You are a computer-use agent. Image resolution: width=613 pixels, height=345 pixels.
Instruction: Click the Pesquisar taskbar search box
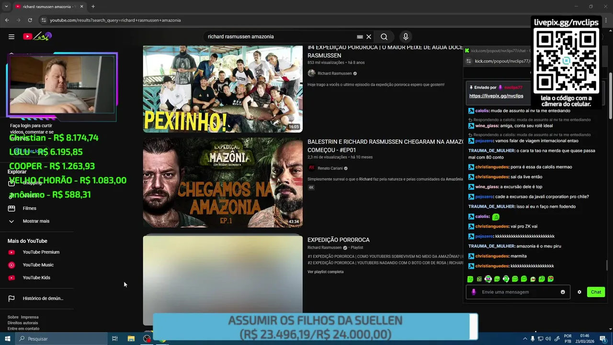[61, 339]
